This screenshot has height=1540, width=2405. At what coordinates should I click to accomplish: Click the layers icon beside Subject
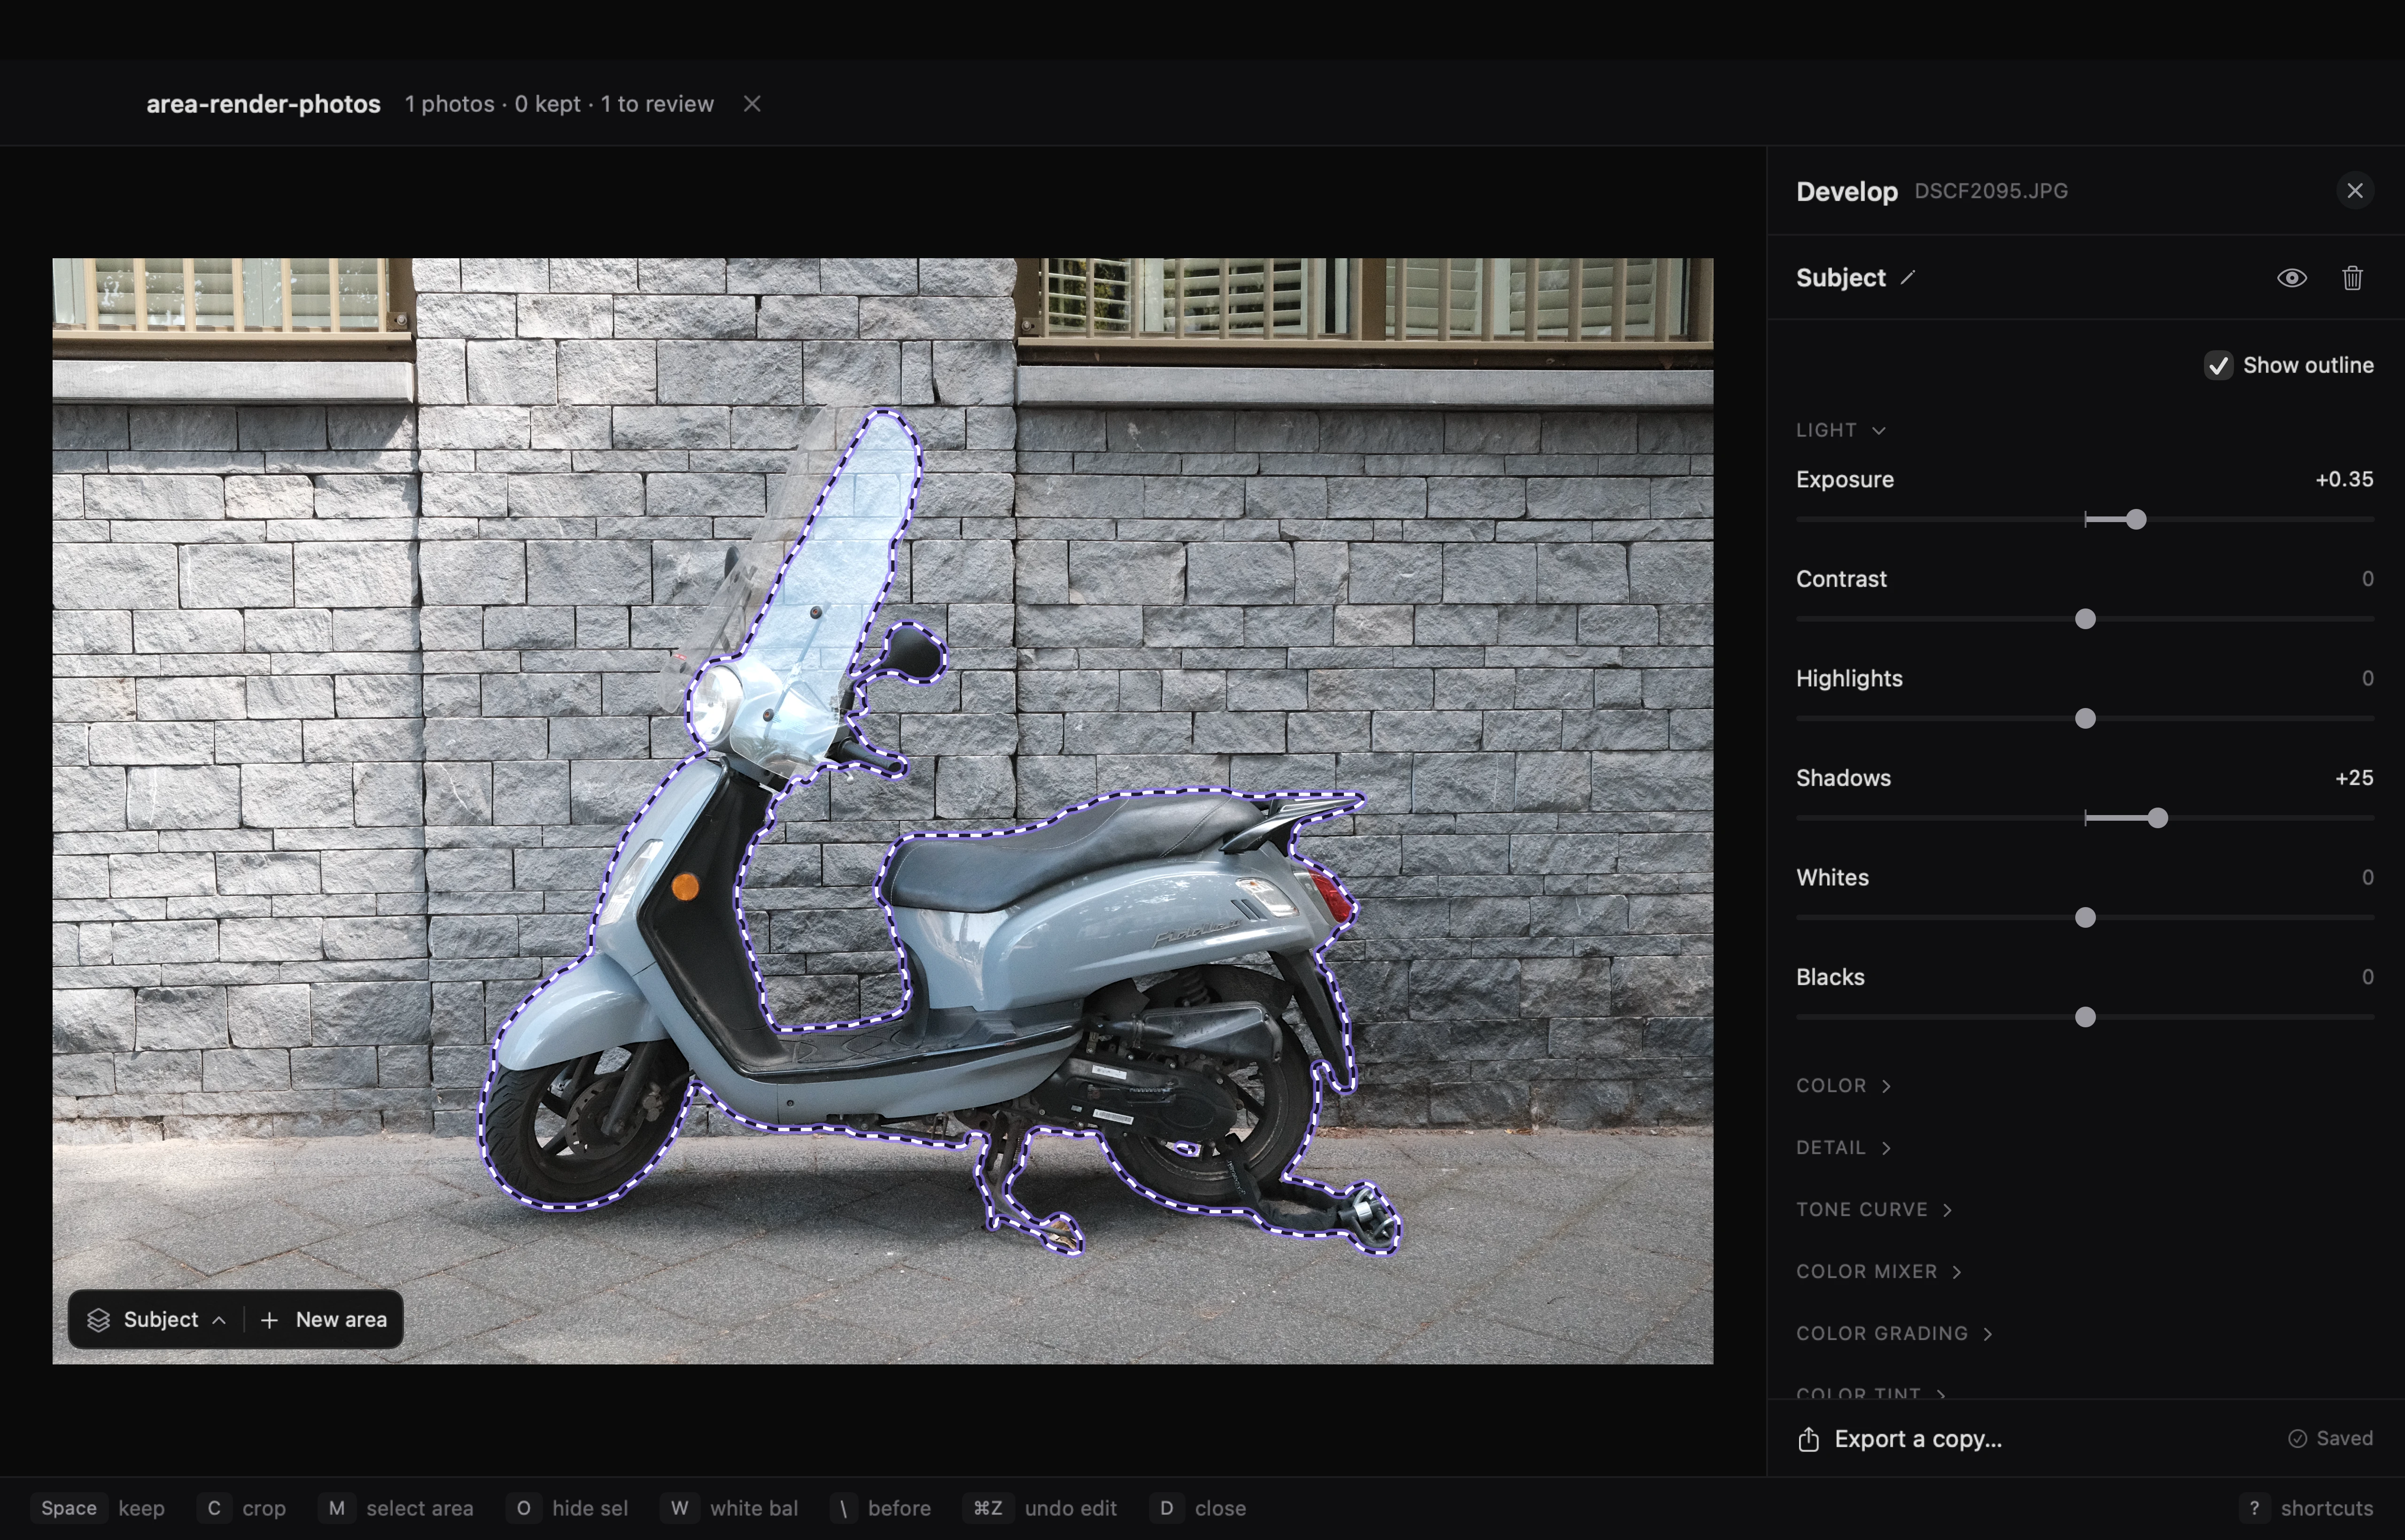tap(98, 1320)
